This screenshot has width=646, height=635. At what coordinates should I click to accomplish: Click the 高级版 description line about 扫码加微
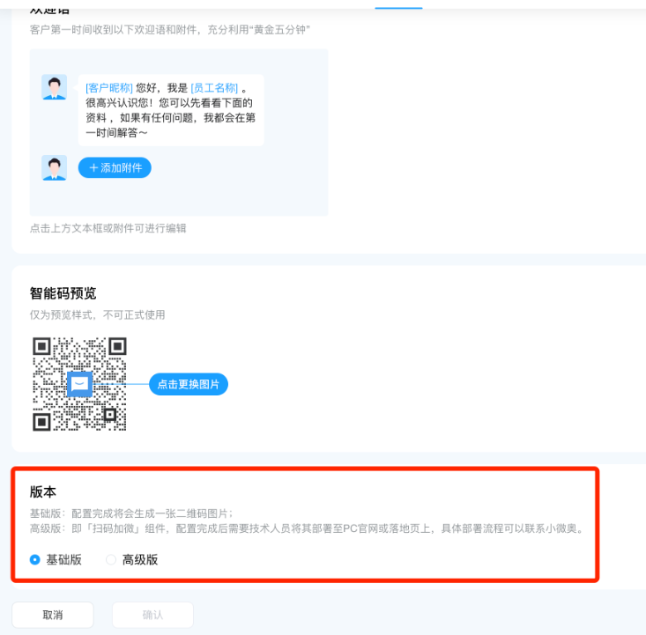[307, 528]
